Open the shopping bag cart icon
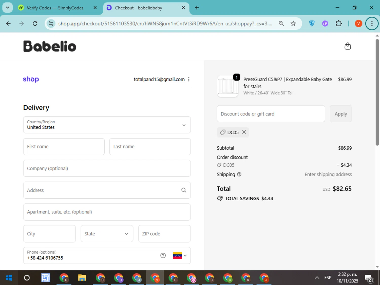 [x=348, y=46]
